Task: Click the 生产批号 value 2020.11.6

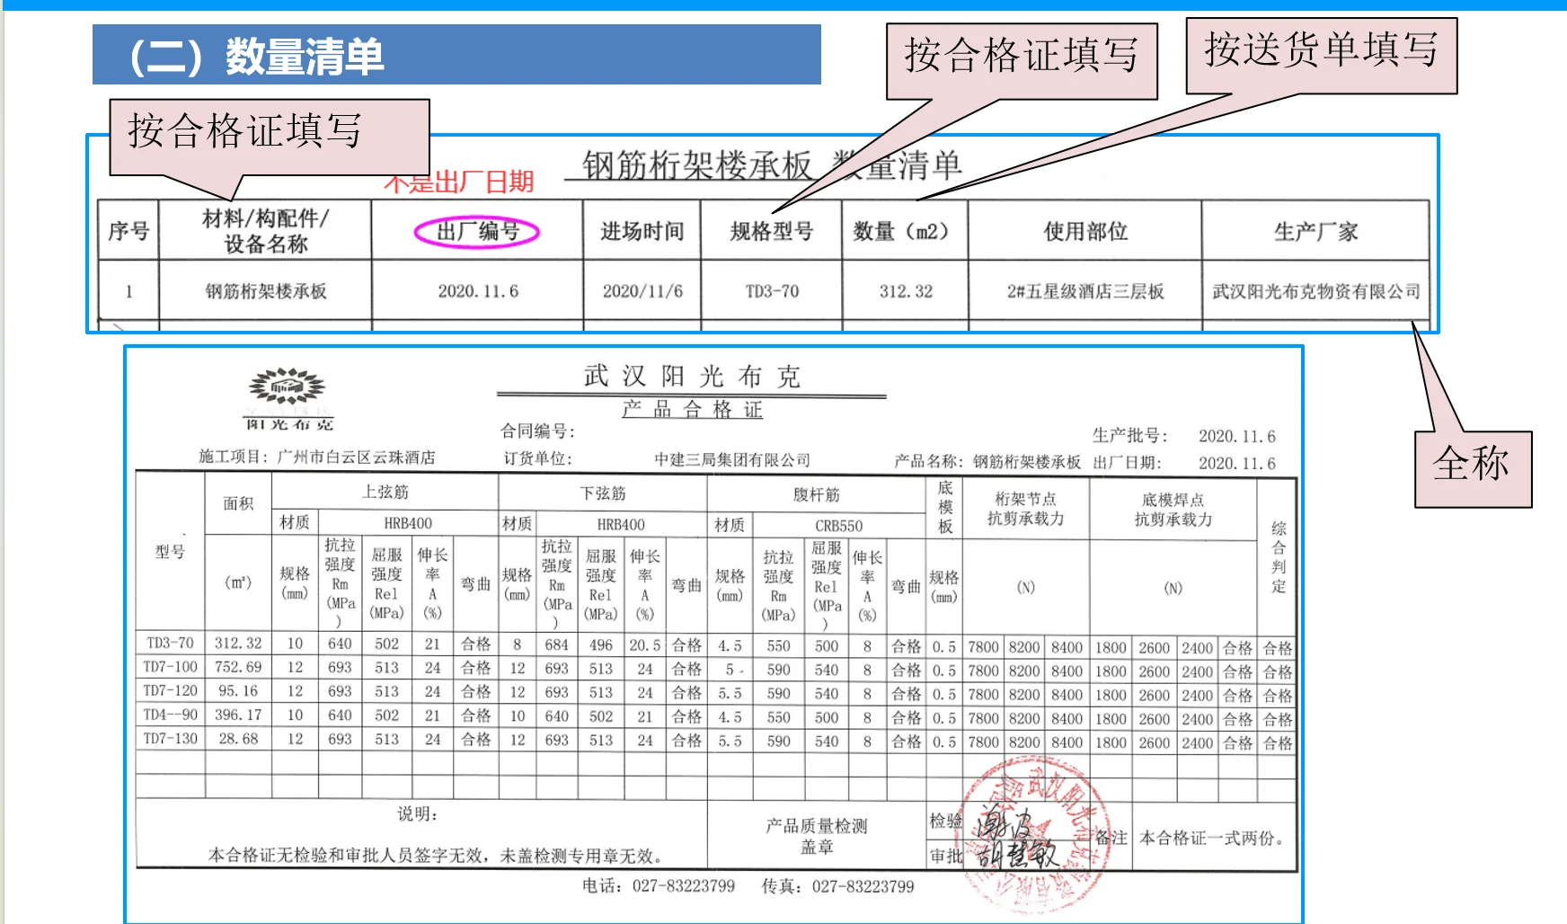Action: (x=1236, y=437)
